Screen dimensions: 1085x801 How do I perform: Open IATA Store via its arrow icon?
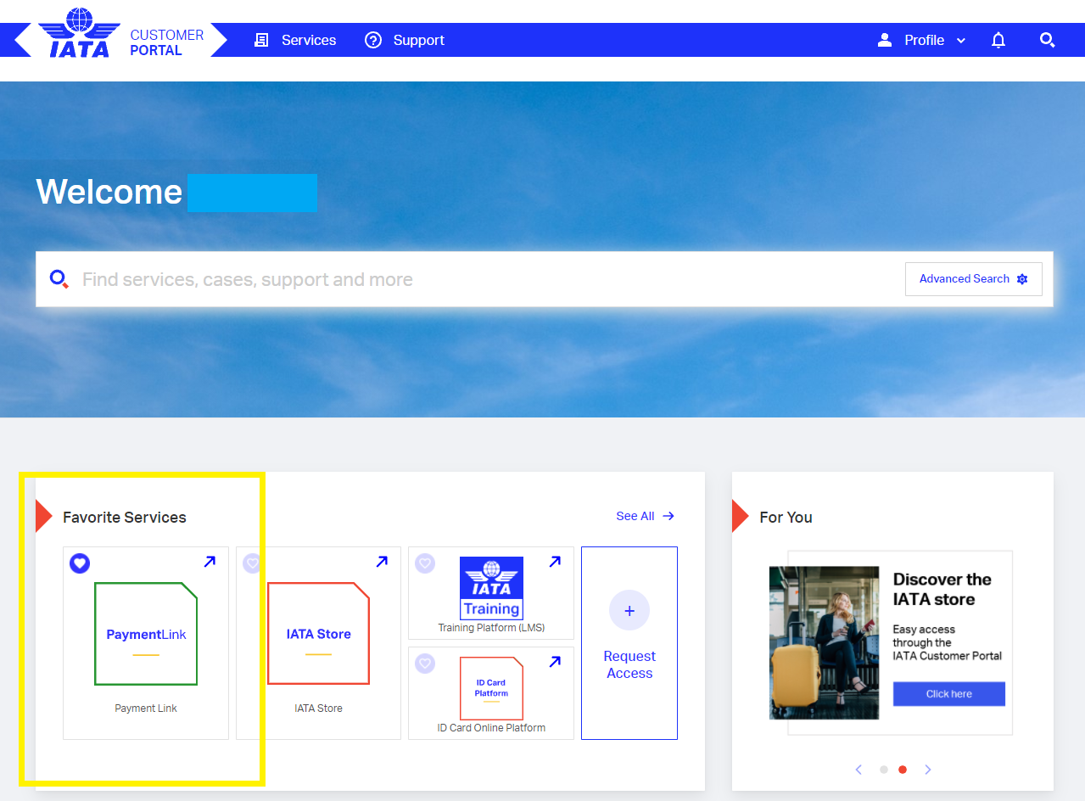382,561
